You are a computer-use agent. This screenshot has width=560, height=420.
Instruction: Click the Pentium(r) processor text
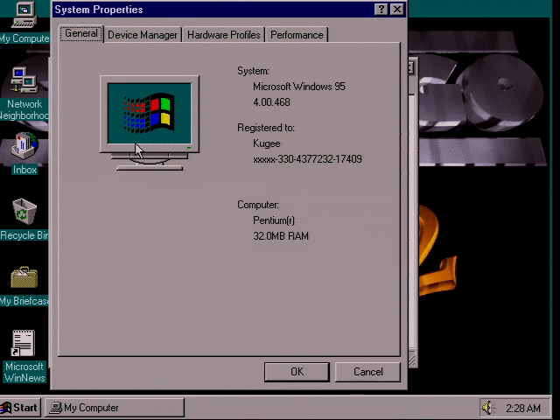(274, 220)
